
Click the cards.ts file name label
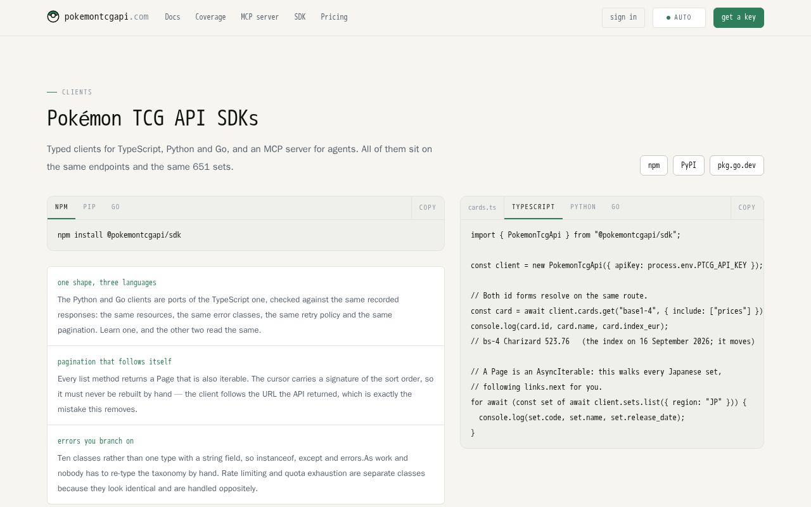click(x=482, y=207)
